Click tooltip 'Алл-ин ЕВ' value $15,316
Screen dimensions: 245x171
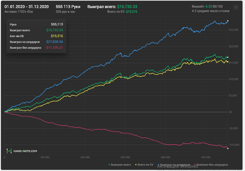click(x=57, y=36)
